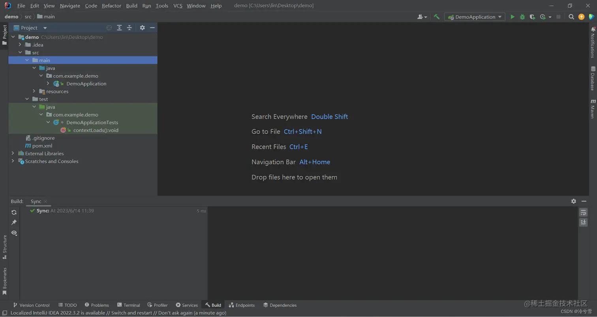Click the src breadcrumb in navigation bar
Screen dimensions: 597x317
[28, 17]
